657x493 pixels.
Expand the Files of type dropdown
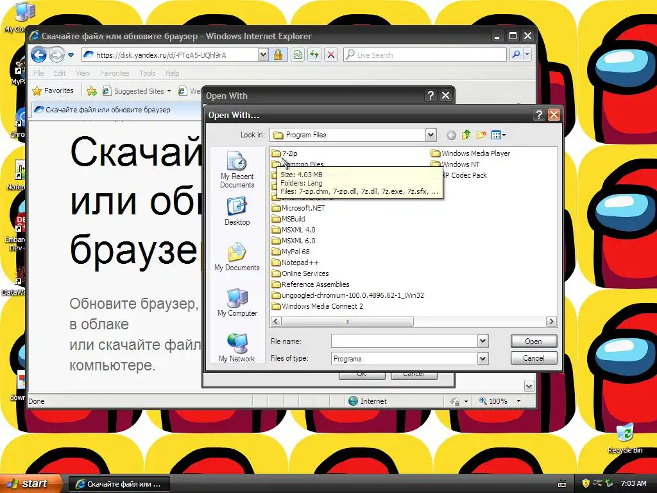point(482,358)
